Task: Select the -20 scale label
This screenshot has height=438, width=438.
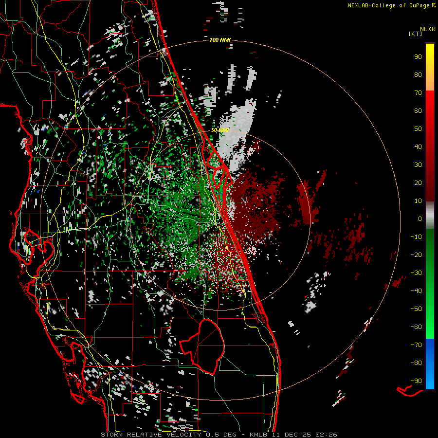Action: (416, 255)
